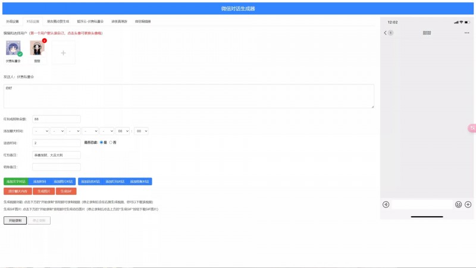This screenshot has height=268, width=476.
Task: Tap the circled plus icon in phone preview
Action: [468, 204]
